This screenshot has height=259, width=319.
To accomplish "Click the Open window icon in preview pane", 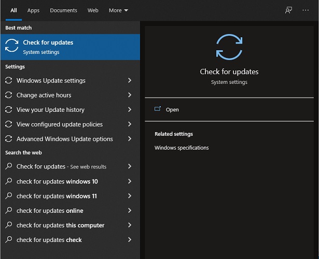I will point(158,109).
